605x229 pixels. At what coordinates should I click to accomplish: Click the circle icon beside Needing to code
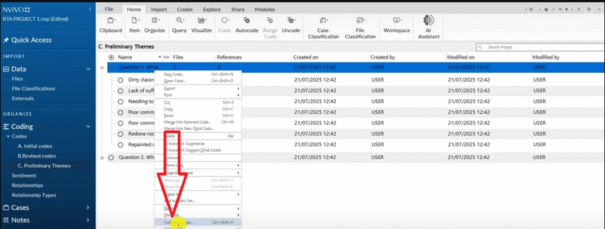coord(121,102)
